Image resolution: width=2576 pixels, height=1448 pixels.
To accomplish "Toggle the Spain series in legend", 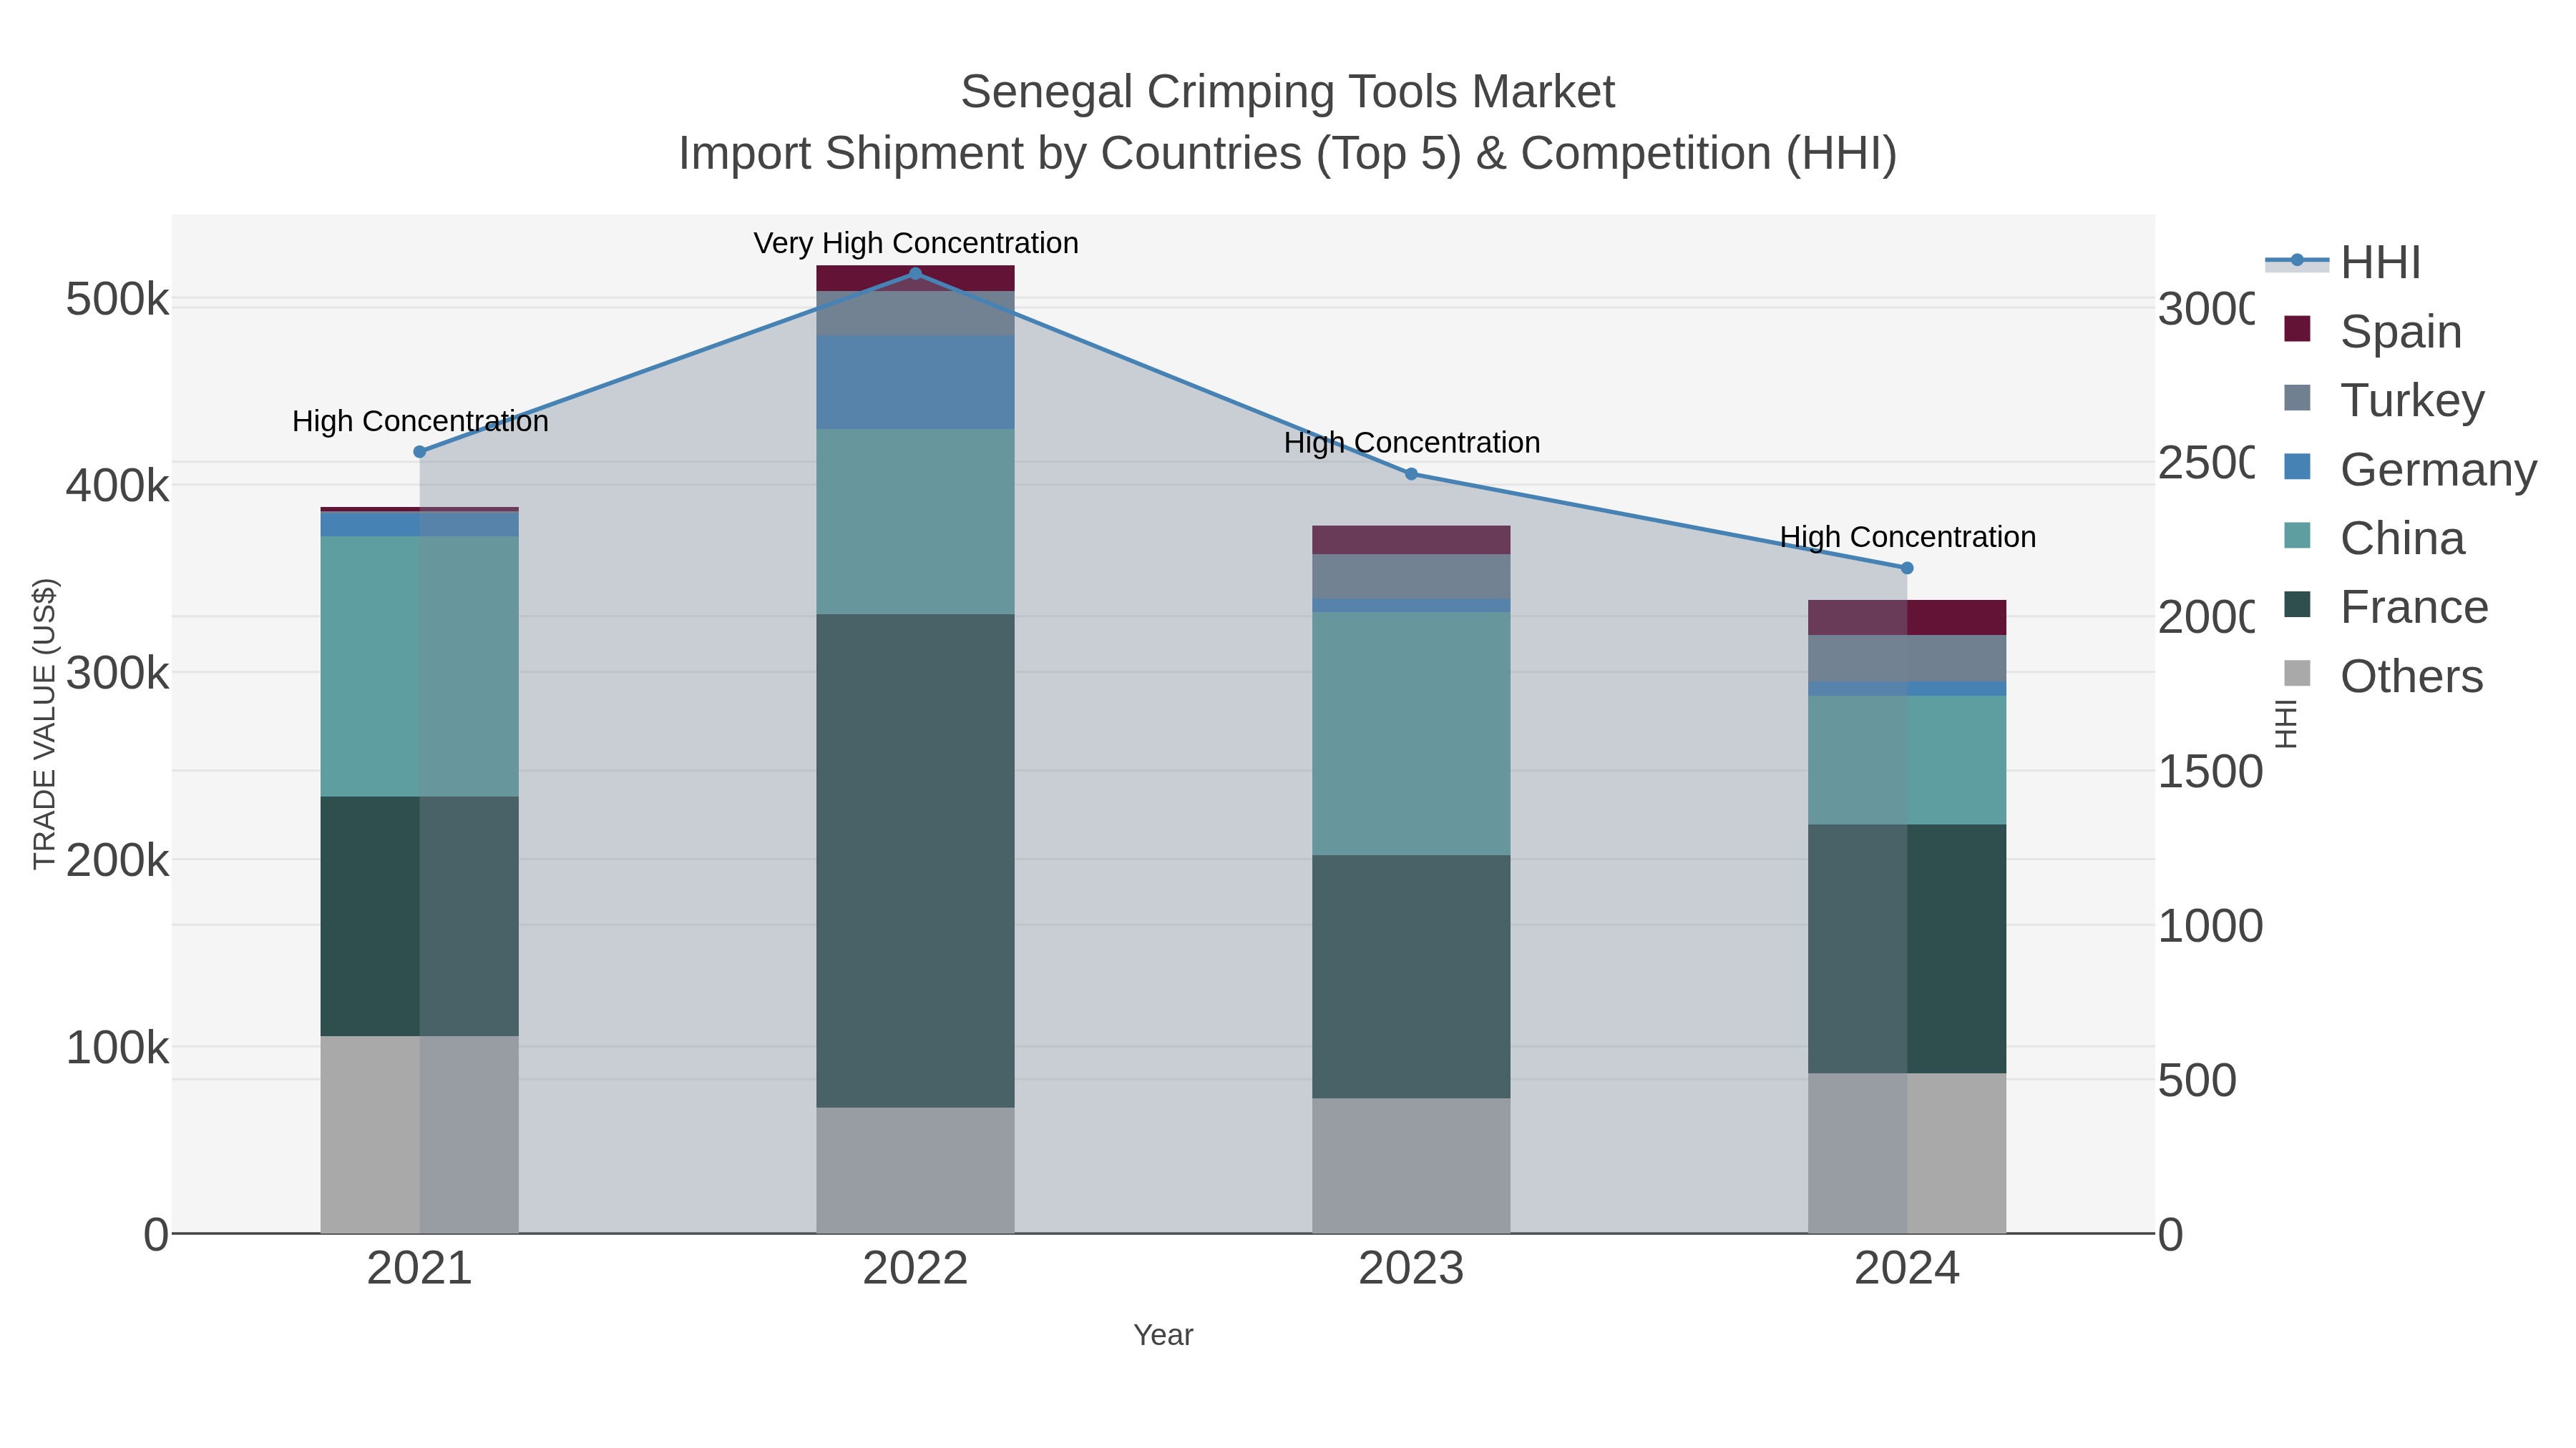I will (2373, 331).
